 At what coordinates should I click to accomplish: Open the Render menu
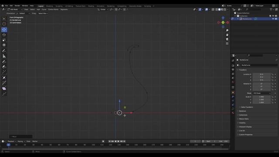point(17,6)
